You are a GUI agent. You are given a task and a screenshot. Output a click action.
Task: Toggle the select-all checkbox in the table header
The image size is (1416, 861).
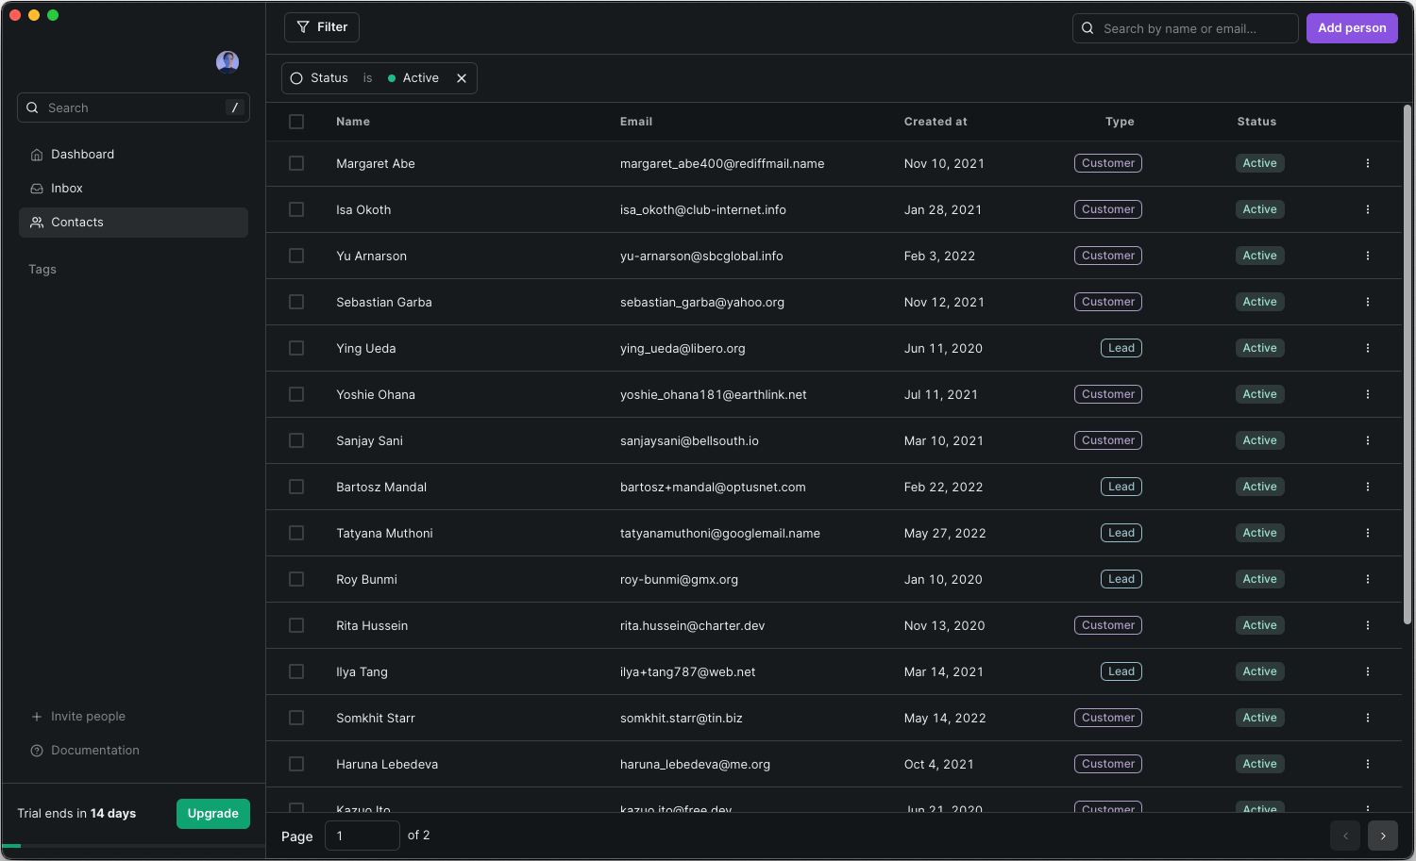coord(296,122)
